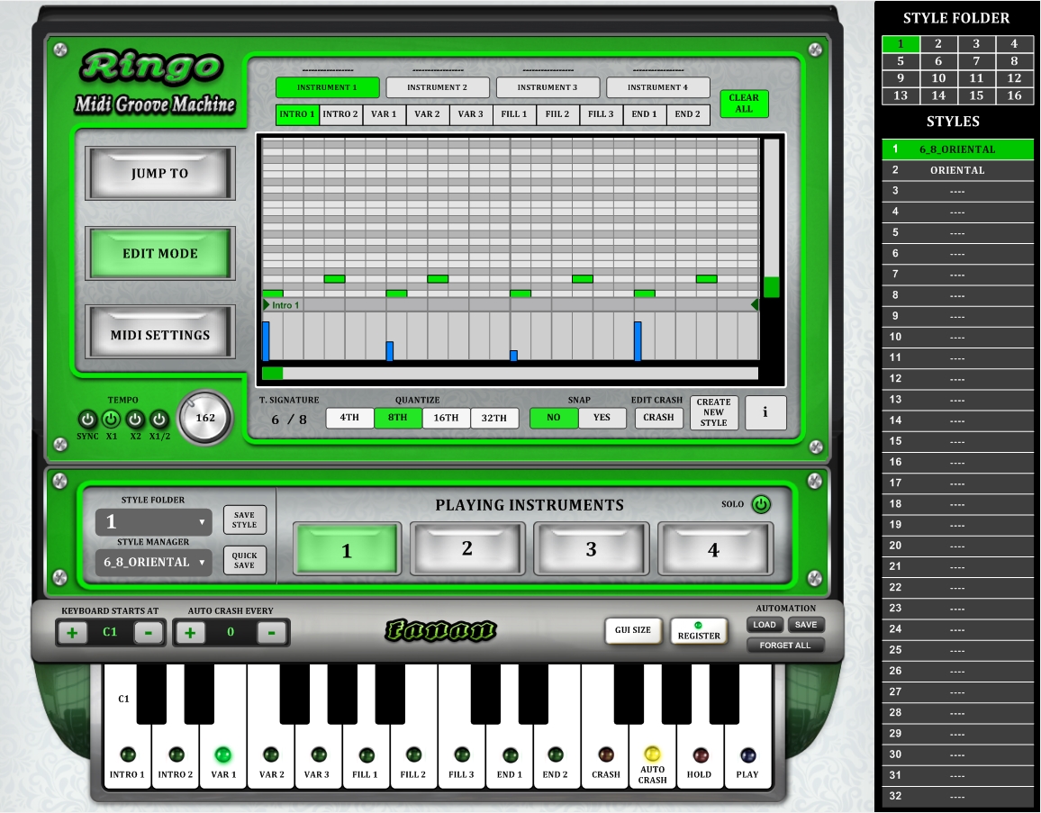Click the tempo knob showing 162

click(205, 418)
